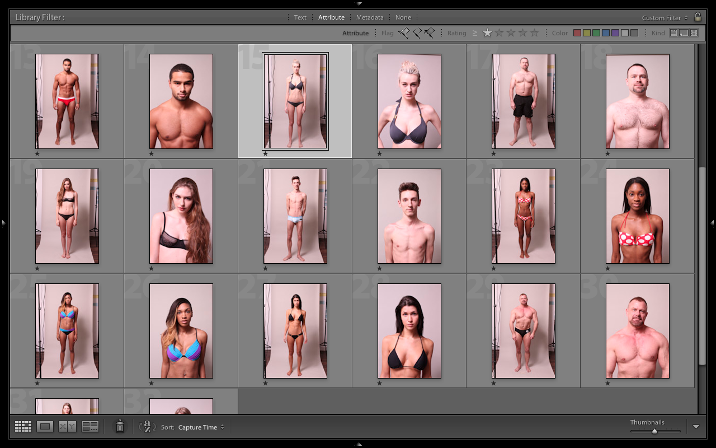This screenshot has height=448, width=716.
Task: Toggle filter for flagged photos only
Action: tap(404, 33)
